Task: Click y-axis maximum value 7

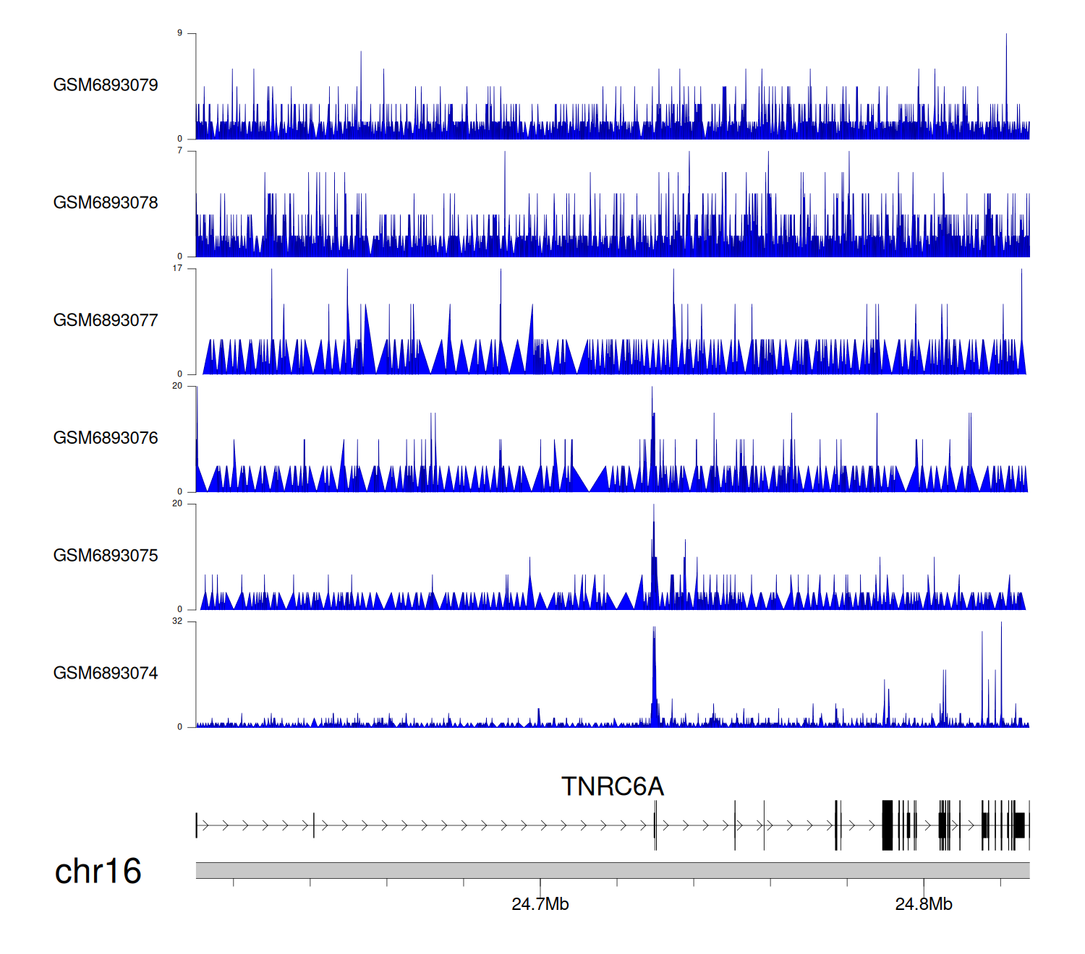Action: click(x=180, y=151)
